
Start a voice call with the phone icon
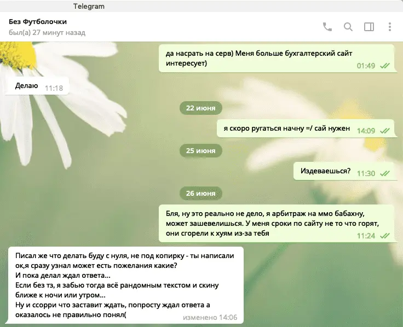pos(327,27)
